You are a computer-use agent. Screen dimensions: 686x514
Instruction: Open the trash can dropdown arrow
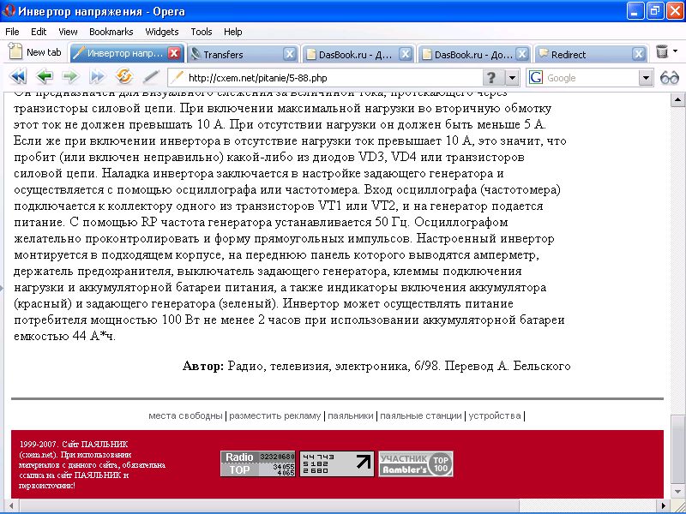coord(676,53)
